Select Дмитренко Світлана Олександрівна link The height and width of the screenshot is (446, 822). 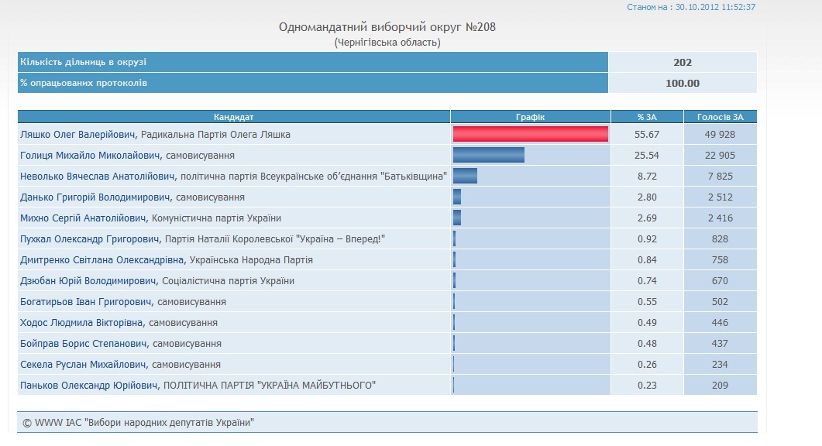tap(102, 260)
